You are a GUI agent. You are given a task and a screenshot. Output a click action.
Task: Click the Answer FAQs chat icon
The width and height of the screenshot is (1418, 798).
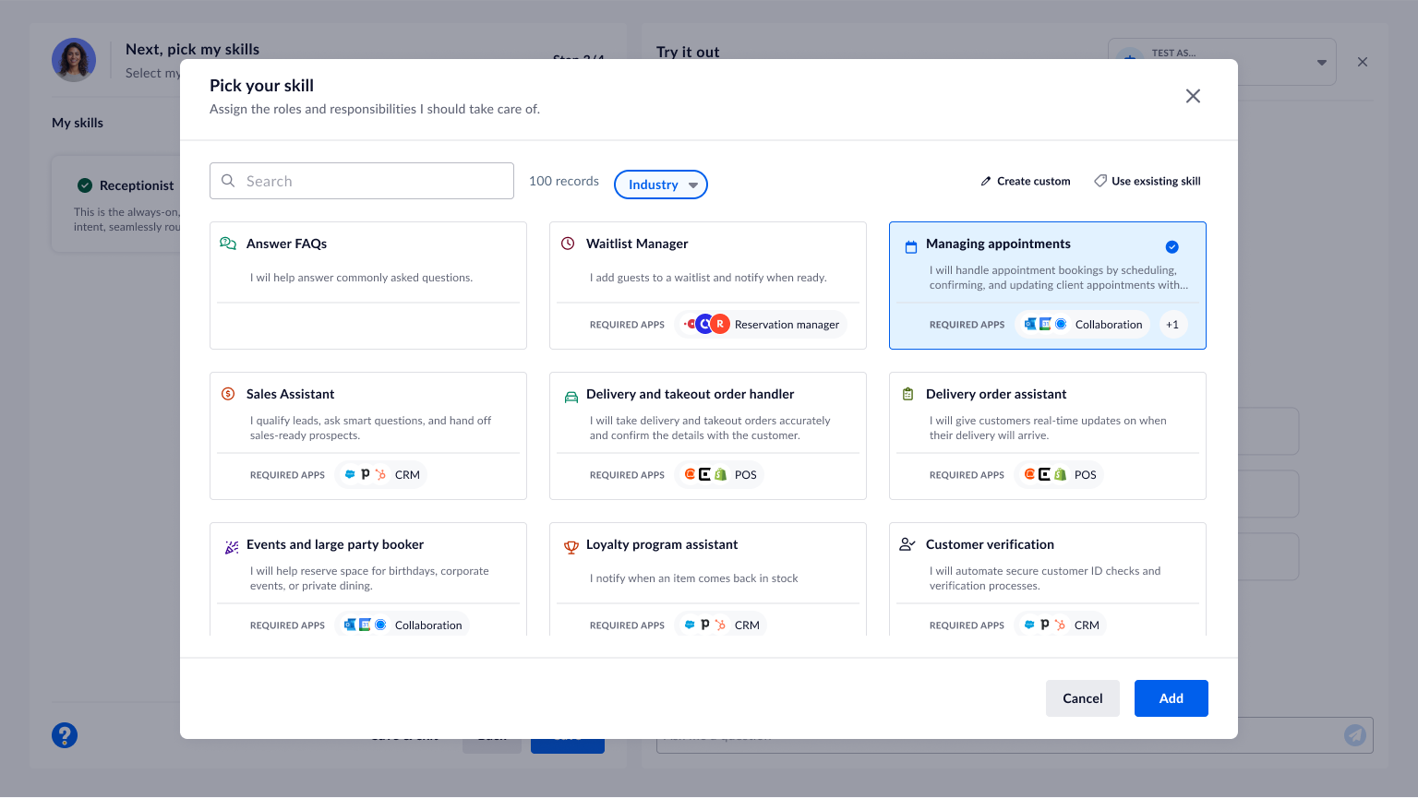228,244
